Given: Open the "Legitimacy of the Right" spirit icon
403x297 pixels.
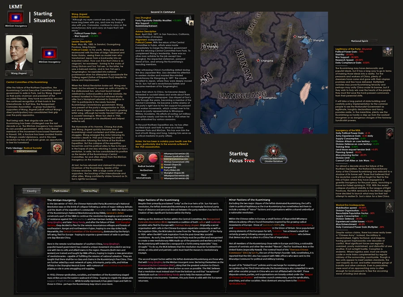Looking at the screenshot, I should [388, 52].
